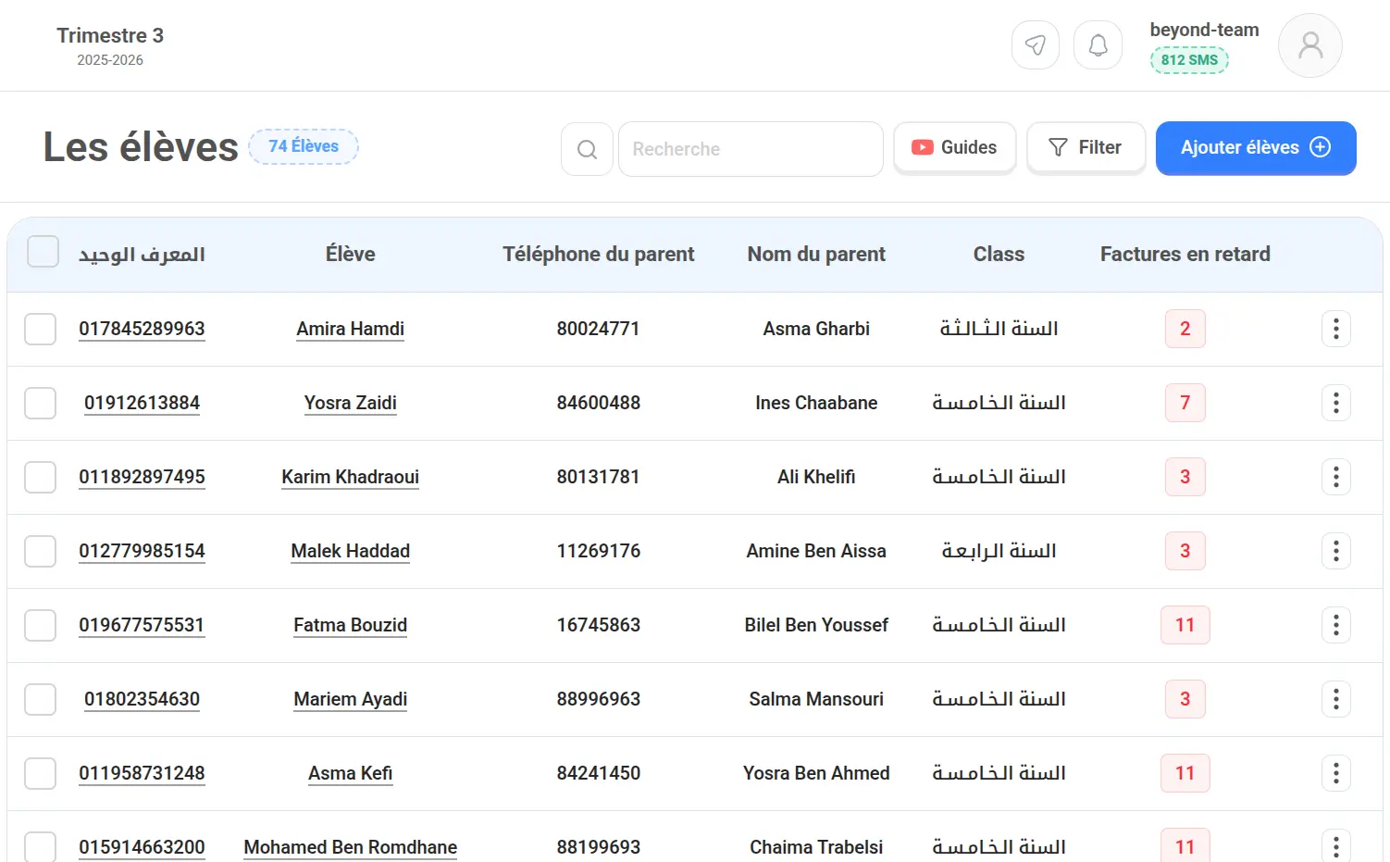This screenshot has height=862, width=1390.
Task: Open Mariem Ayadi student profile link
Action: pyautogui.click(x=350, y=699)
